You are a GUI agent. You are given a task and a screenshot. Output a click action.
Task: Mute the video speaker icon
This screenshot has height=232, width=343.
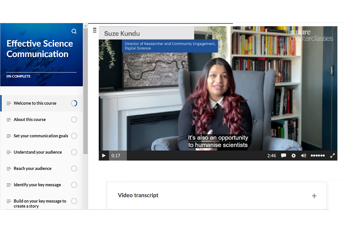click(304, 156)
